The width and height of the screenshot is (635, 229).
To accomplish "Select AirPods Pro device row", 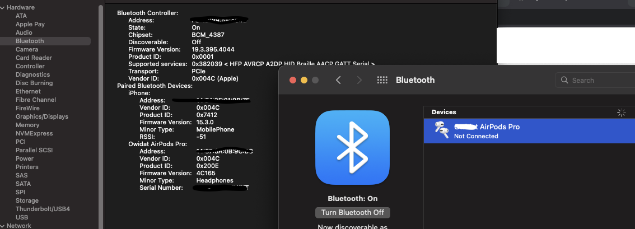I will coord(529,130).
